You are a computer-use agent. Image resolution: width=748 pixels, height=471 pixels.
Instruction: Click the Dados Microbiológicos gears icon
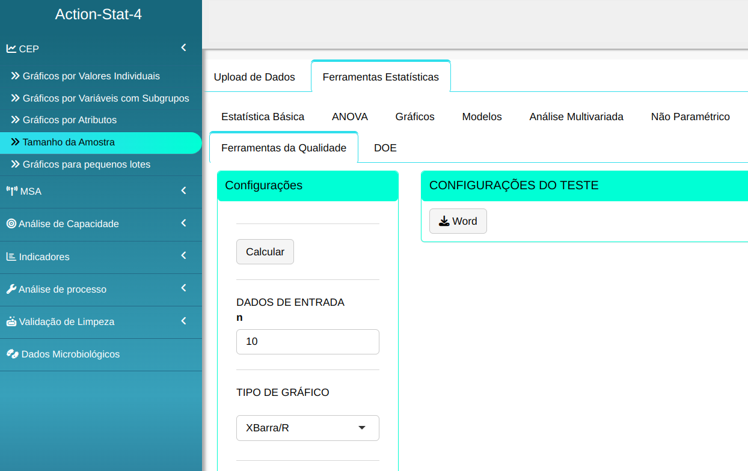13,354
